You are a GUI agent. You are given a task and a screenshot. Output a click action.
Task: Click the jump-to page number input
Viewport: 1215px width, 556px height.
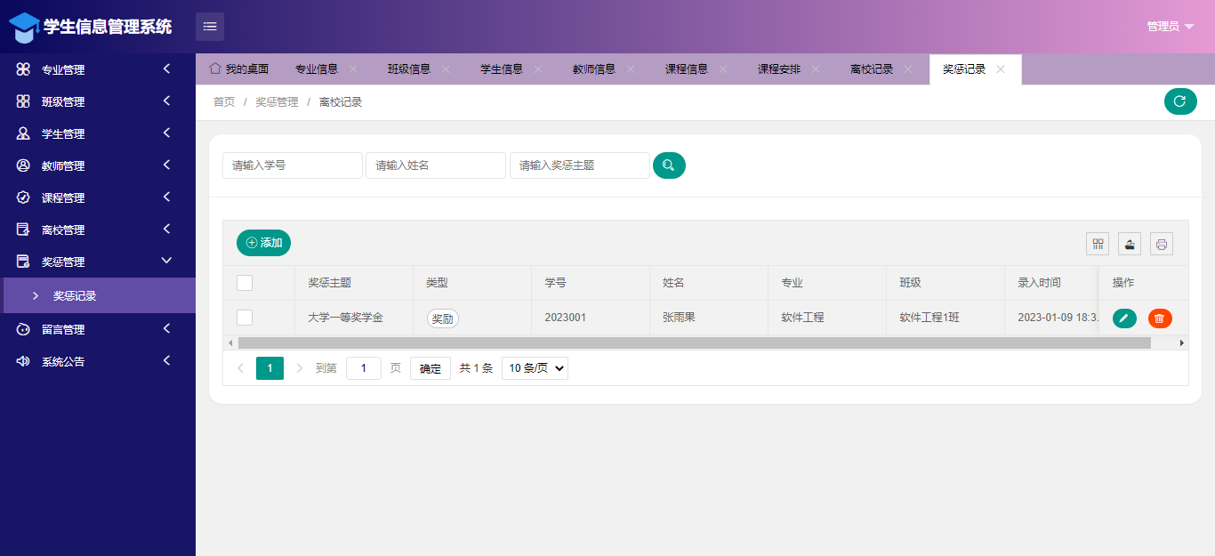(x=364, y=368)
